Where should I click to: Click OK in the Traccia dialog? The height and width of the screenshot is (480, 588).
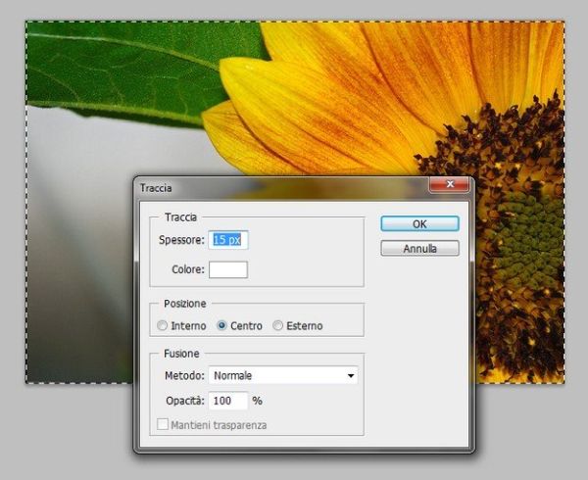(x=419, y=223)
